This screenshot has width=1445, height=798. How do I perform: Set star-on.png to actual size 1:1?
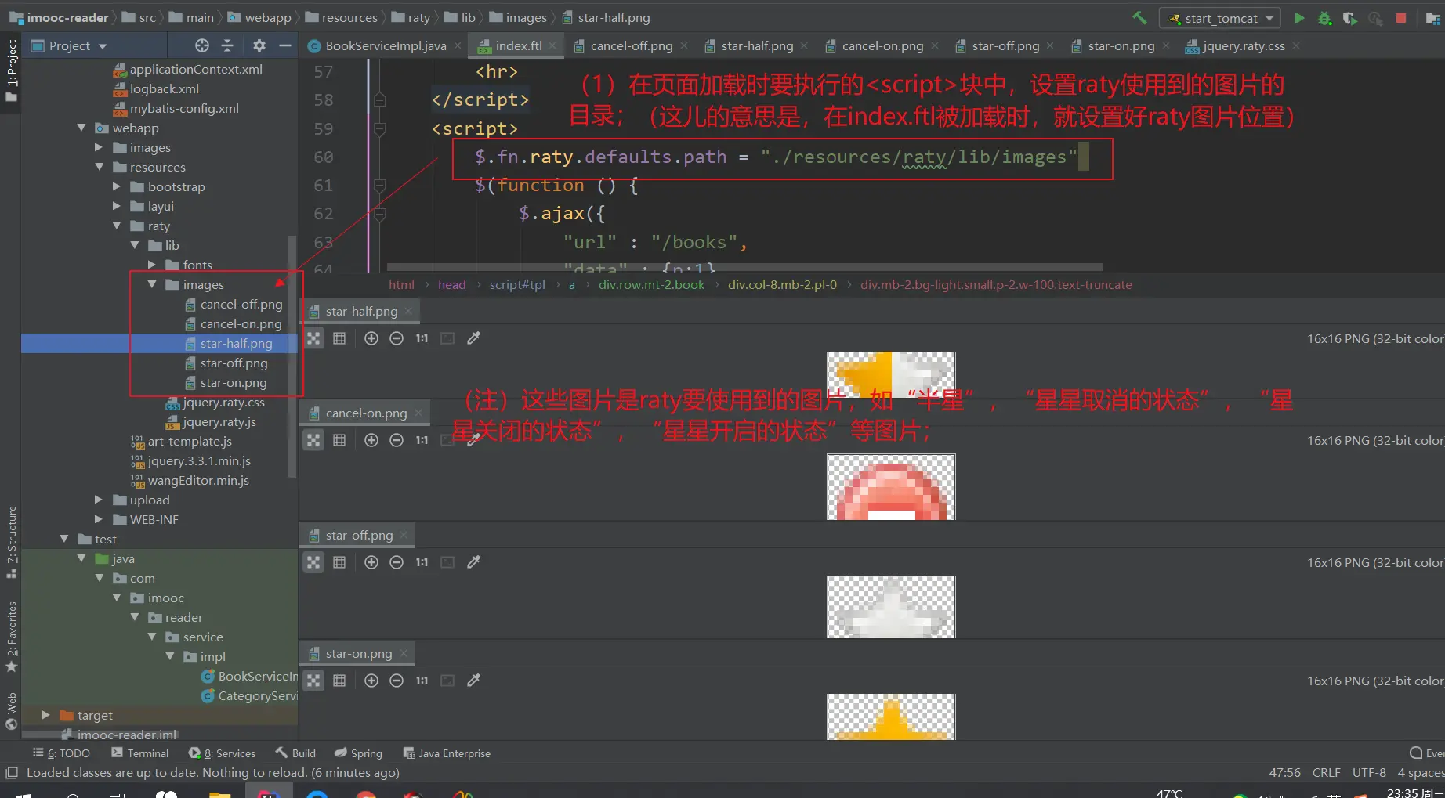tap(422, 681)
